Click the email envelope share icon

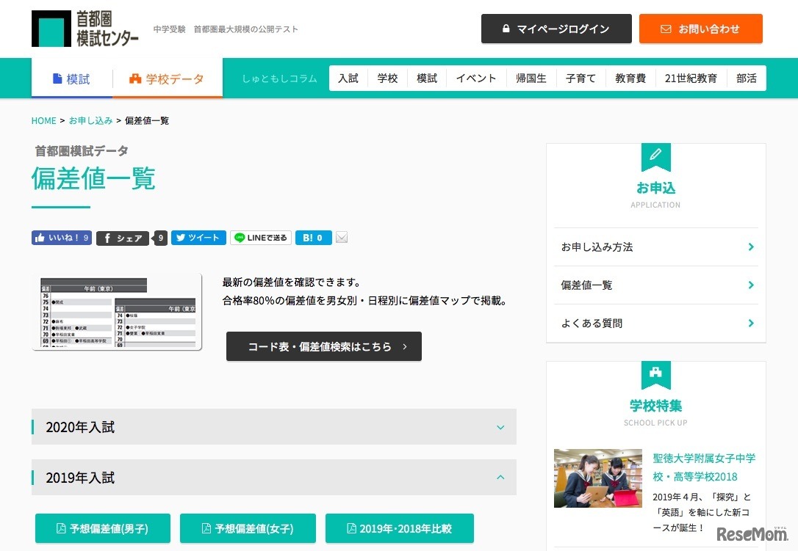[342, 238]
